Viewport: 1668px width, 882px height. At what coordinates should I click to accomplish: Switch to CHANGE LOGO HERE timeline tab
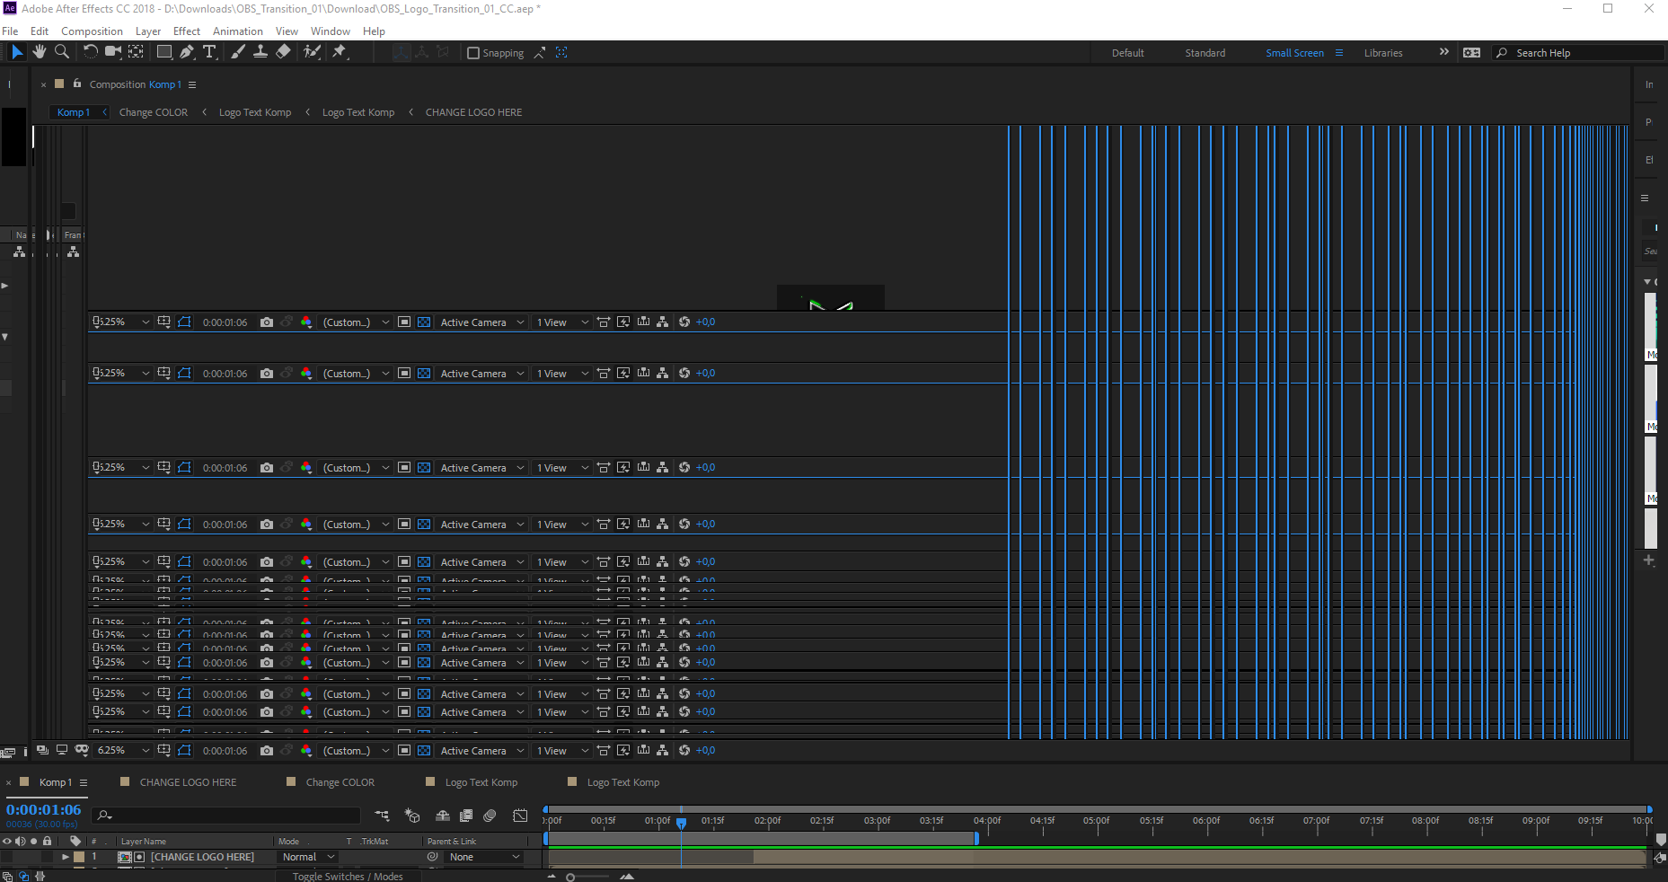pyautogui.click(x=188, y=782)
